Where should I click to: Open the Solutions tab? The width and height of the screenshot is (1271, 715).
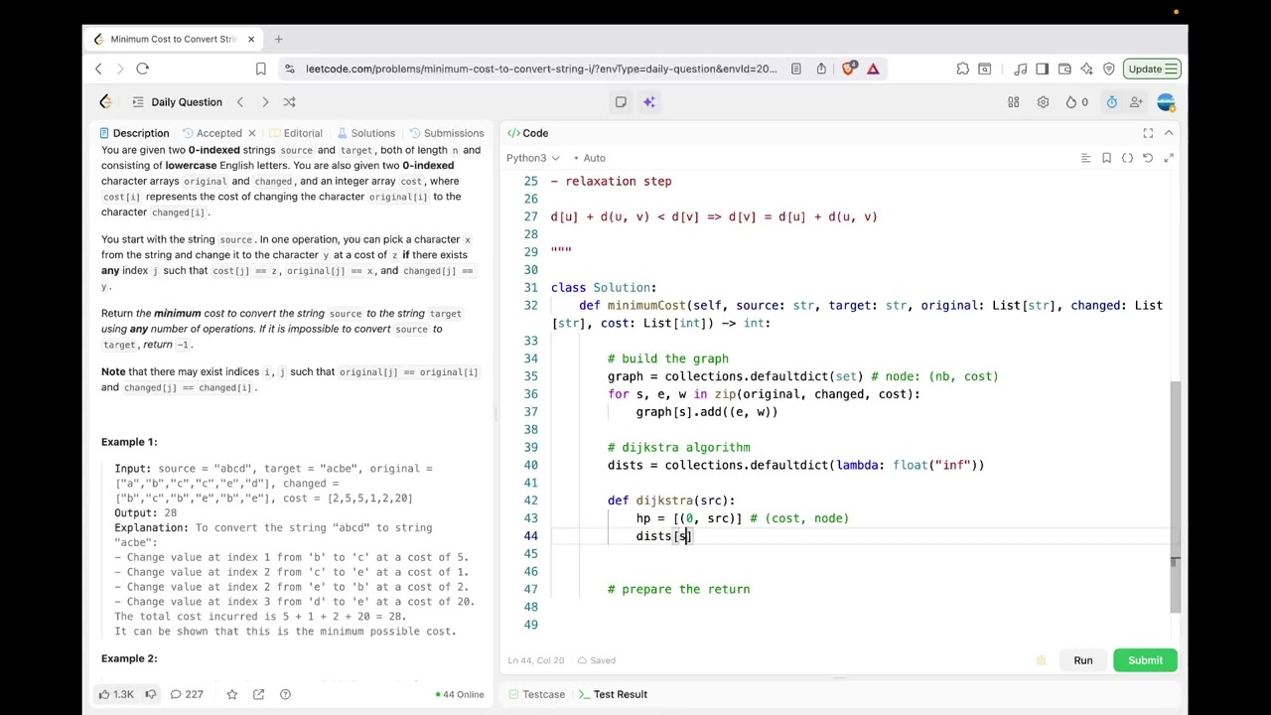coord(365,133)
